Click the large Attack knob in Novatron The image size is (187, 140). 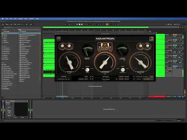[x=70, y=63]
